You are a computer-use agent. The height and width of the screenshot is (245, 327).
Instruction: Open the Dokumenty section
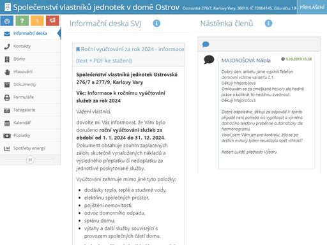[30, 84]
